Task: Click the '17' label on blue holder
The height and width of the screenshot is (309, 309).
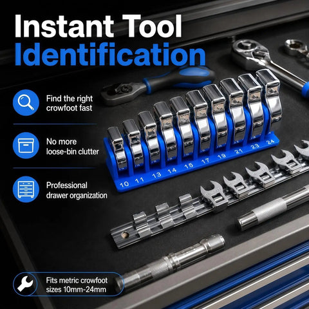Action: pyautogui.click(x=205, y=161)
